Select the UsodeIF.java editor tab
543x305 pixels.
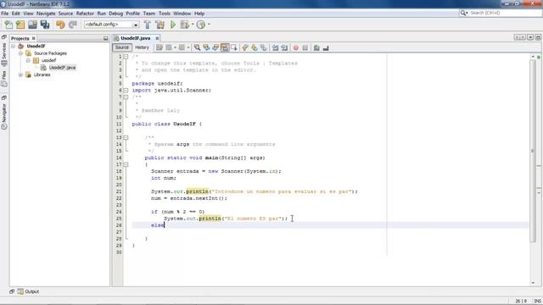[136, 38]
